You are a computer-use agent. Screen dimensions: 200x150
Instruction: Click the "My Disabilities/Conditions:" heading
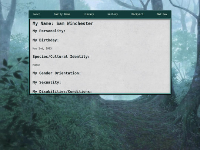tap(62, 91)
